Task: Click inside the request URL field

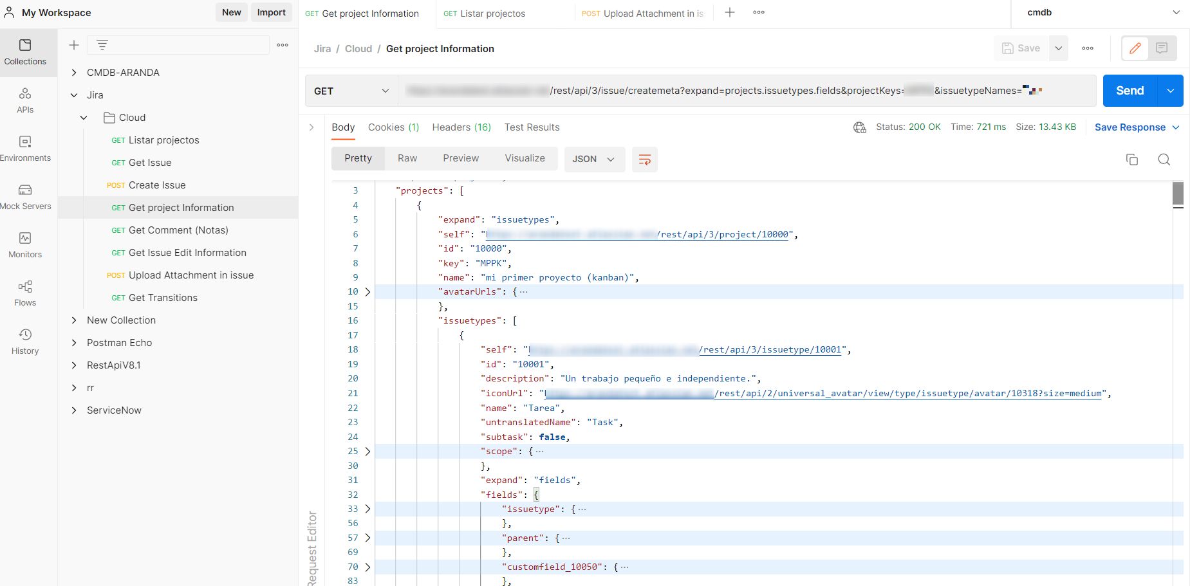Action: click(x=747, y=91)
